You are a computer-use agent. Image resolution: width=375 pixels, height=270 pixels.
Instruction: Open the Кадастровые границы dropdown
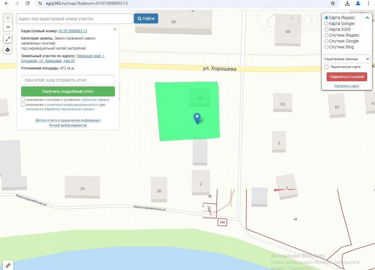click(x=347, y=59)
